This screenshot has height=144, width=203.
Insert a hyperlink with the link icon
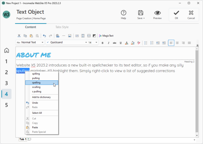58,36
